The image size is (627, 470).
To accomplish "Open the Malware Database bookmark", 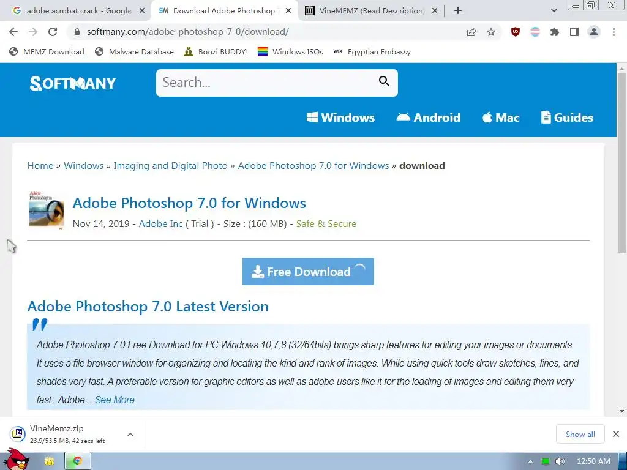I will click(134, 51).
